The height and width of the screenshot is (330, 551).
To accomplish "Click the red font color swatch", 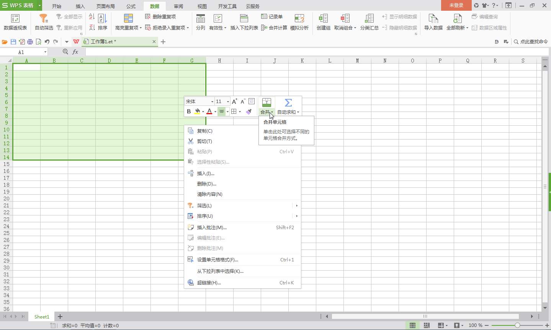I will (209, 112).
